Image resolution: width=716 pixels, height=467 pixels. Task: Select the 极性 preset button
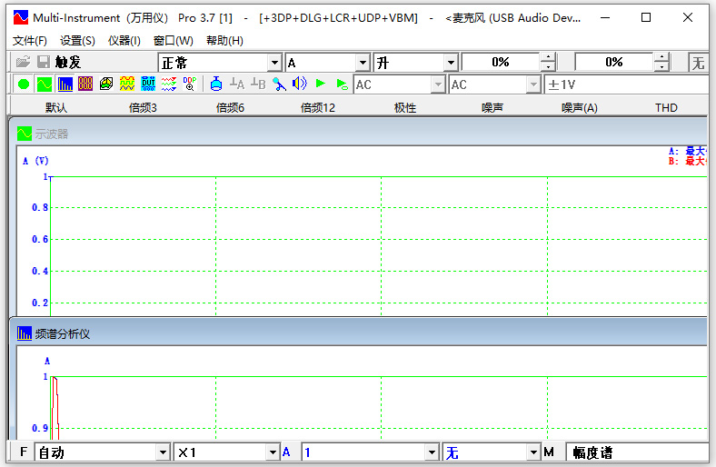click(x=405, y=108)
